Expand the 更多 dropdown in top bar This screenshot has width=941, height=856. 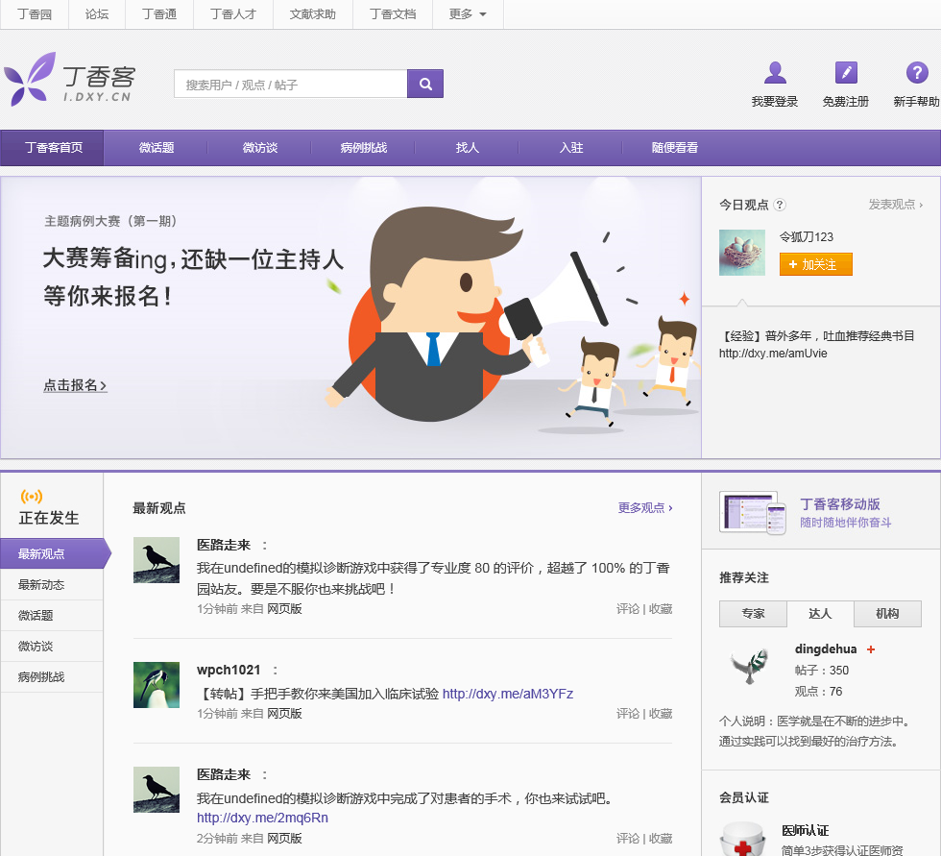pyautogui.click(x=469, y=14)
